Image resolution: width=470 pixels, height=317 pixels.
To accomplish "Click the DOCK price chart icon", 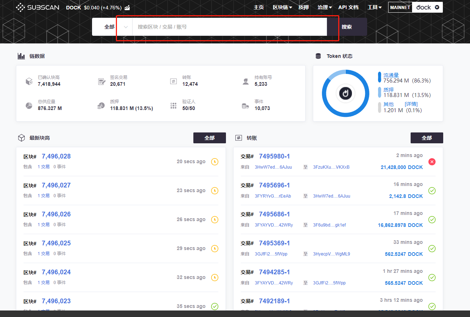I will [127, 8].
